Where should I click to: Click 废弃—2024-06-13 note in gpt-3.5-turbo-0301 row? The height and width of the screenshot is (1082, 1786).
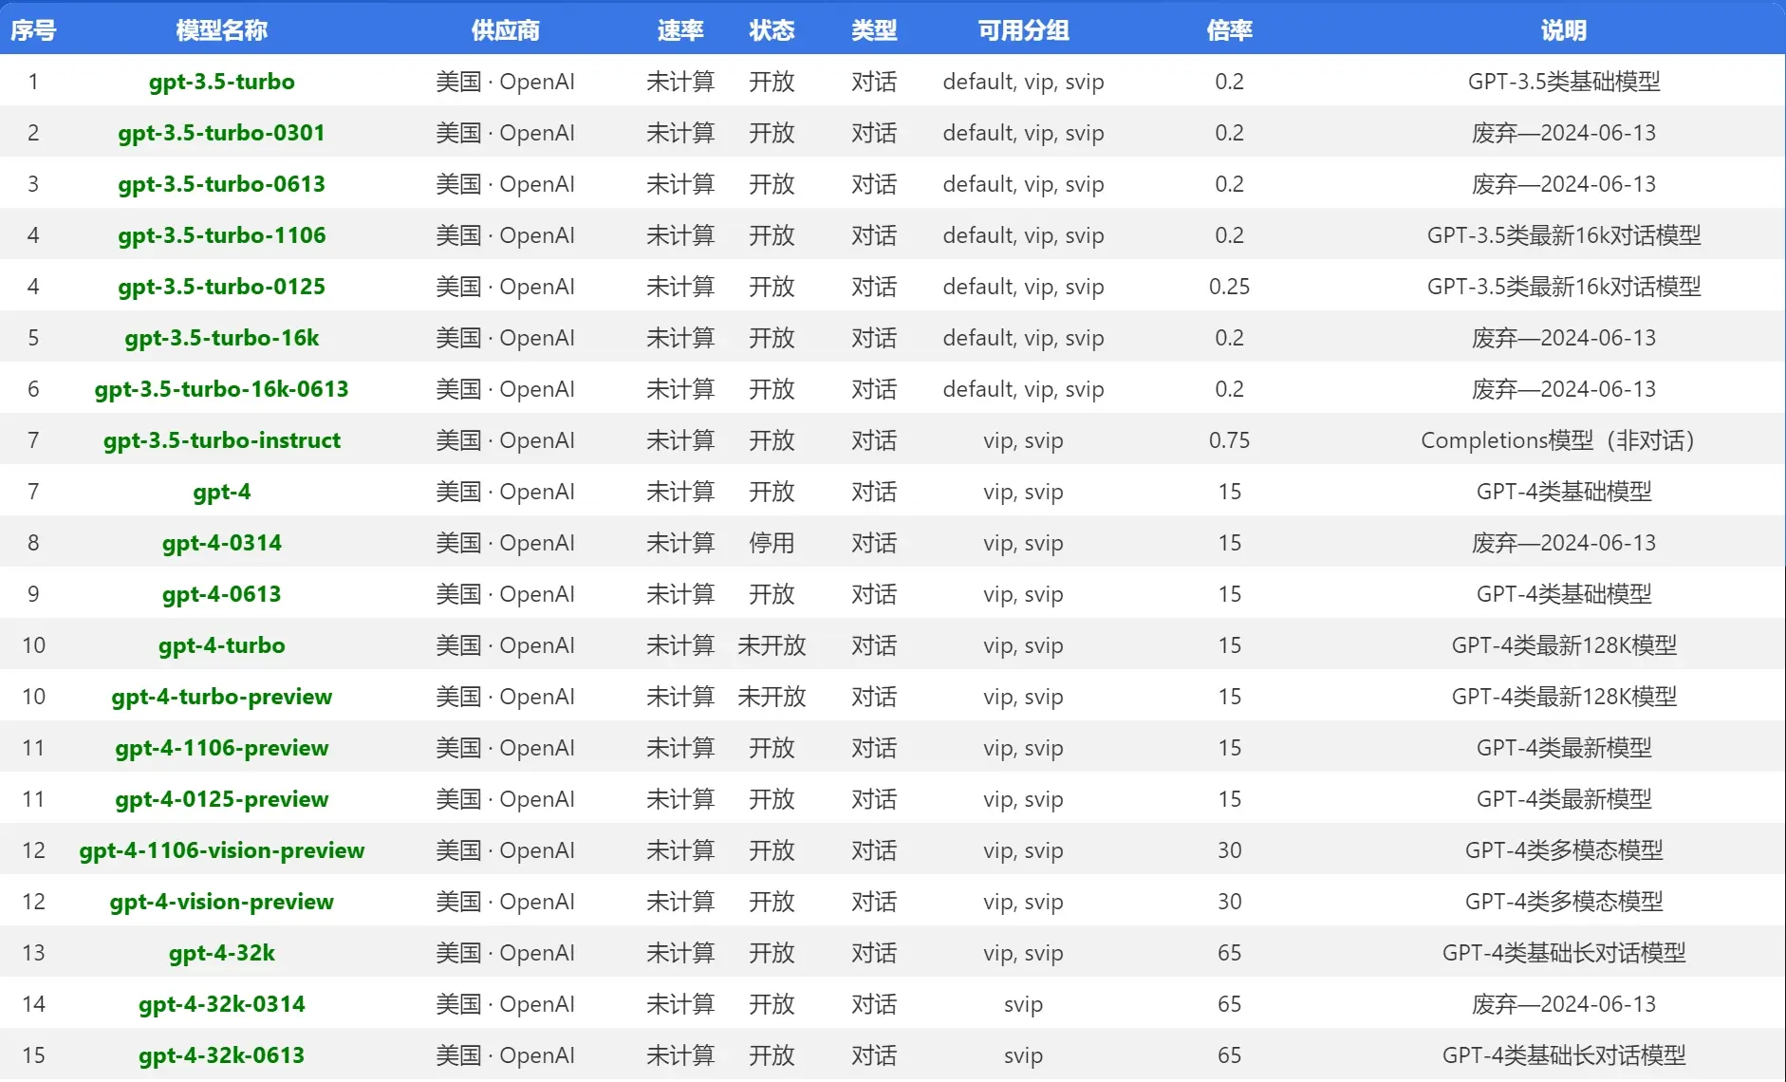click(x=1563, y=133)
